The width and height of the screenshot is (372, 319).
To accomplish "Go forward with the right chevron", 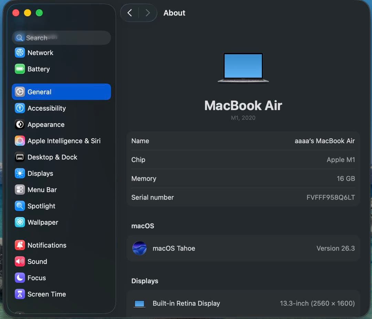I will [x=147, y=13].
